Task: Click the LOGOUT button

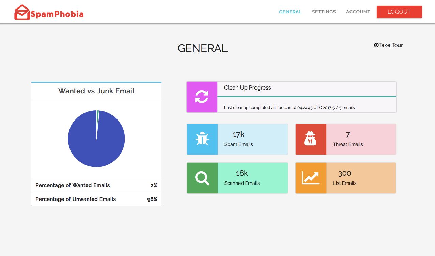Action: tap(399, 12)
